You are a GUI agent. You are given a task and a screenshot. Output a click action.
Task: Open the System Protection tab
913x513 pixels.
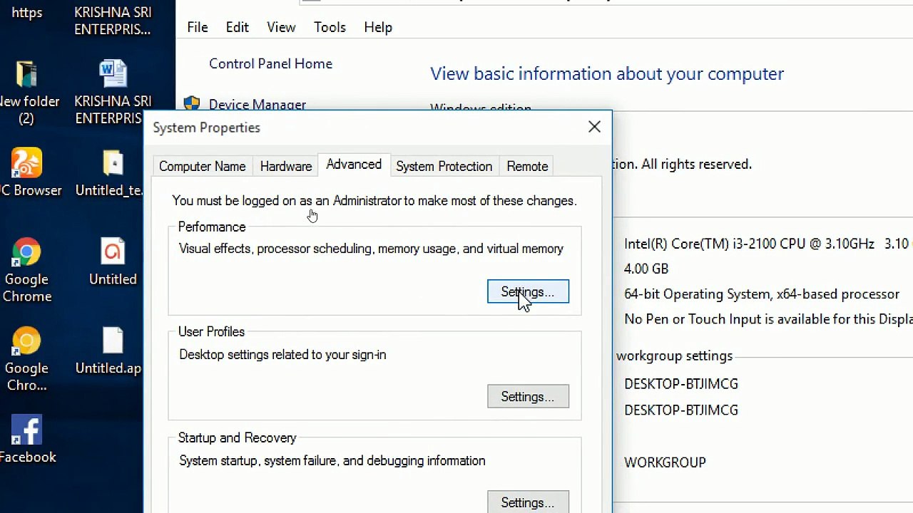click(x=444, y=166)
